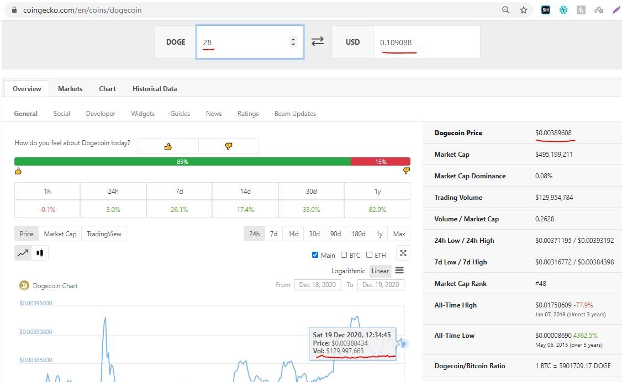The height and width of the screenshot is (382, 622).
Task: Click the thumbs up vote button
Action: pos(168,146)
